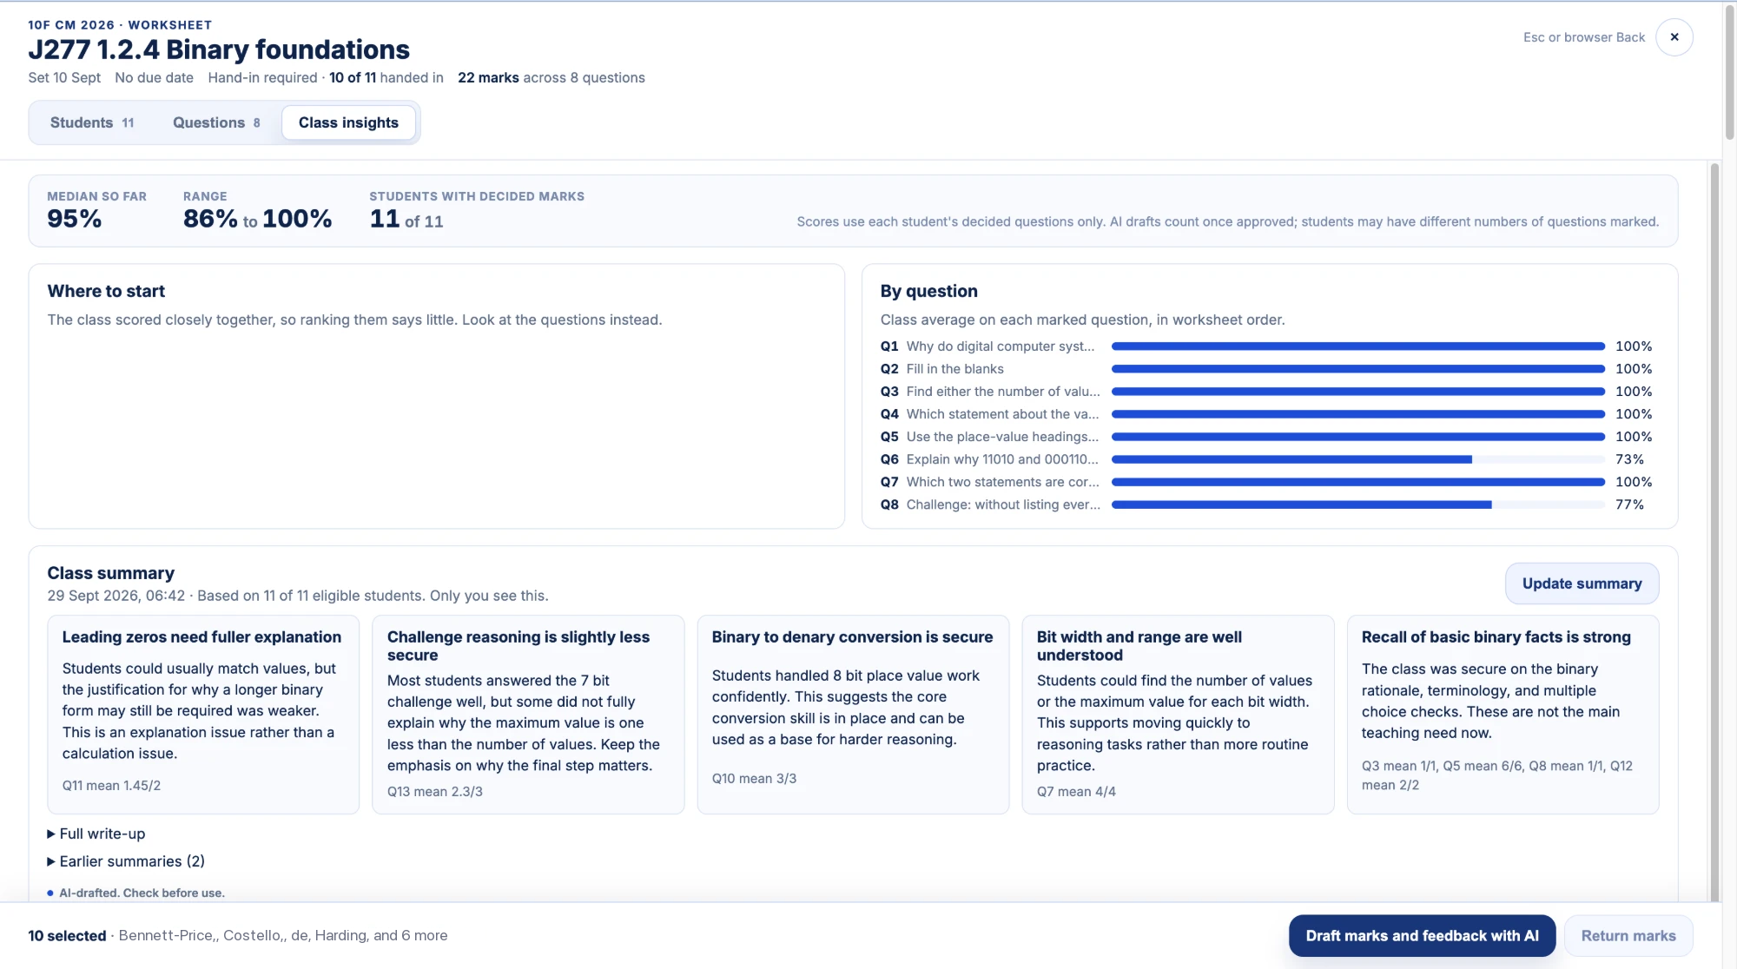Click the 86% to 100% range value

tap(257, 219)
